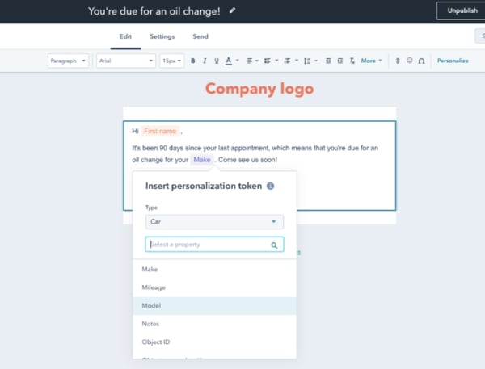485x369 pixels.
Task: Open the Type dropdown showing Car
Action: pos(214,222)
